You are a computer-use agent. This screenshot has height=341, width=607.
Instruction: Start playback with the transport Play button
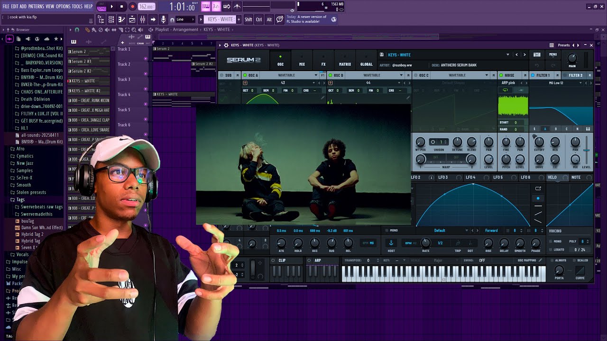112,7
